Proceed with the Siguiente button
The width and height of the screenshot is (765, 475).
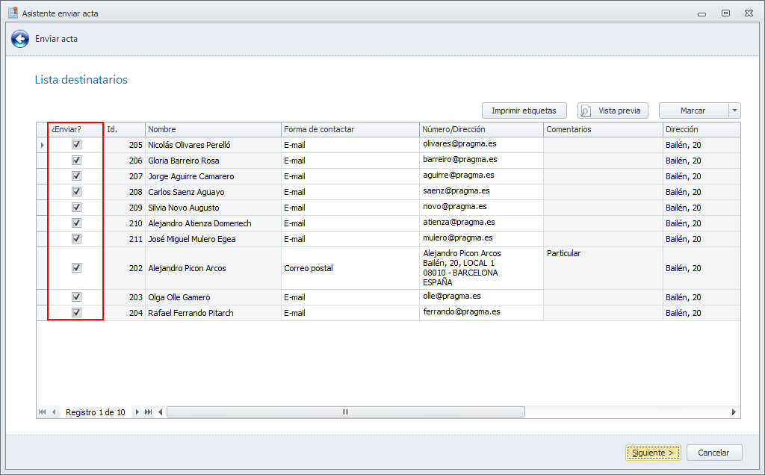[x=653, y=453]
